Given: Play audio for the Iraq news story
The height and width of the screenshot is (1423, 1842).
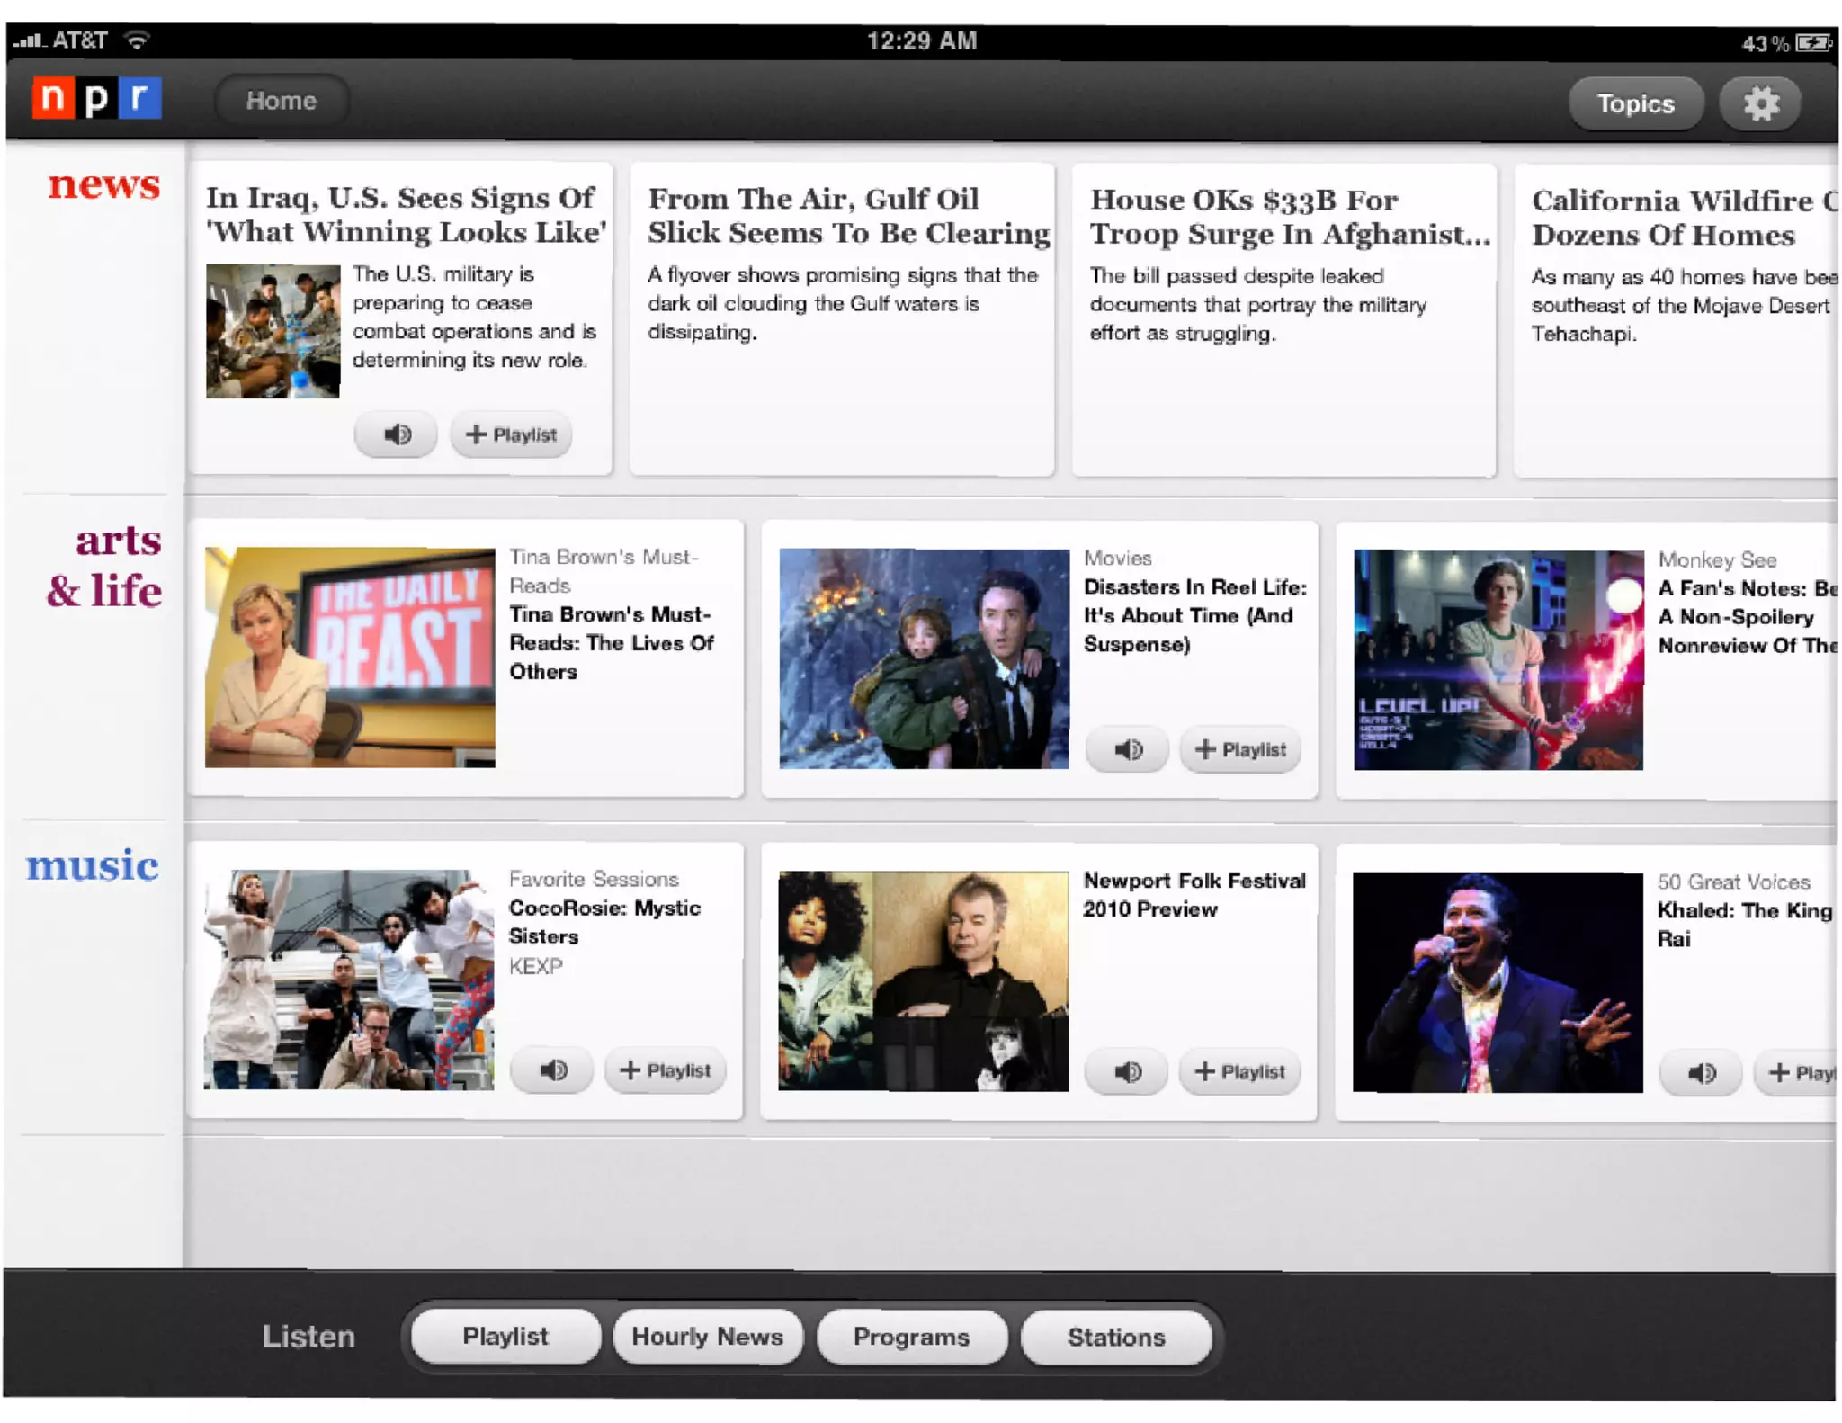Looking at the screenshot, I should tap(396, 435).
